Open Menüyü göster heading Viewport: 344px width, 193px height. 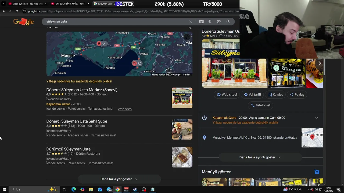[x=216, y=172]
